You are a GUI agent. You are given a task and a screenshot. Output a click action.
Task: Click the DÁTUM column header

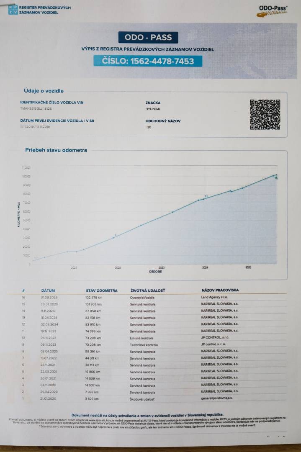48,290
